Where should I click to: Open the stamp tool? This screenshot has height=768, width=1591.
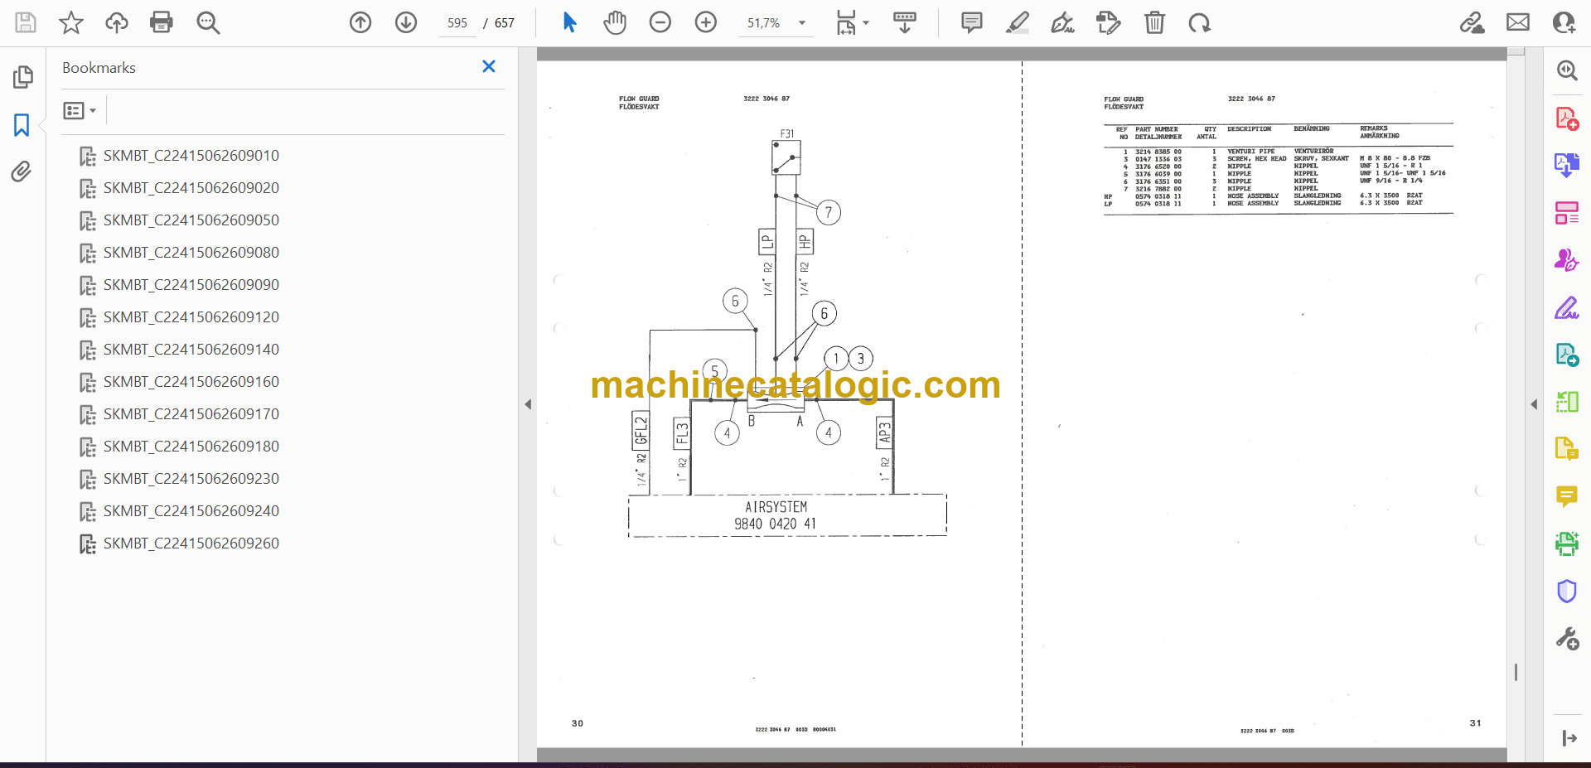(x=1108, y=22)
